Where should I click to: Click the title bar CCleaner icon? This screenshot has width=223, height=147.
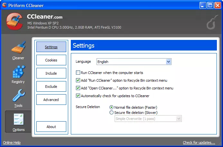pyautogui.click(x=5, y=5)
